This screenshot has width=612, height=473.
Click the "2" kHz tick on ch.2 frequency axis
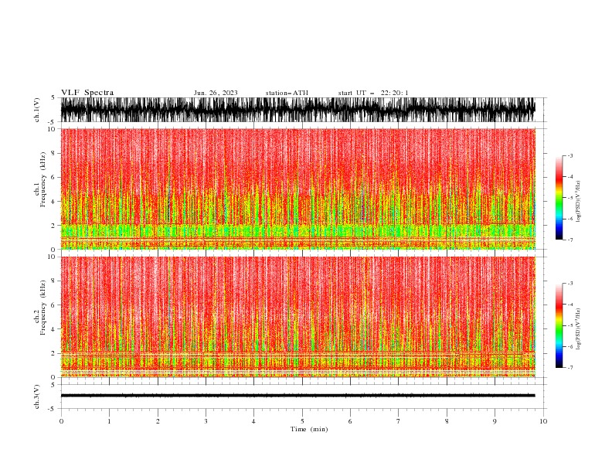[x=53, y=353]
